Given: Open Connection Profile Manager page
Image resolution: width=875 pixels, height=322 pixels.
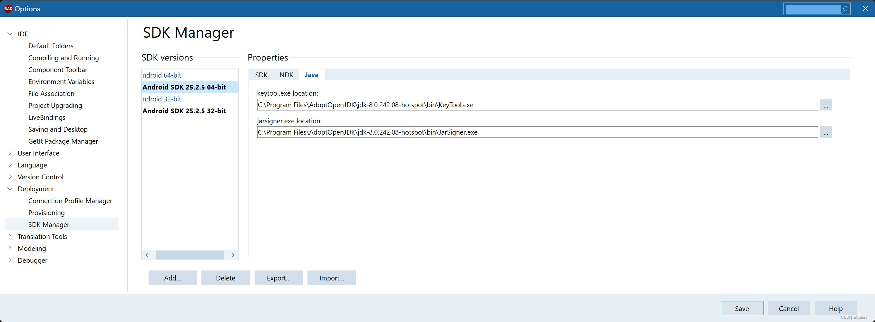Looking at the screenshot, I should [x=70, y=201].
